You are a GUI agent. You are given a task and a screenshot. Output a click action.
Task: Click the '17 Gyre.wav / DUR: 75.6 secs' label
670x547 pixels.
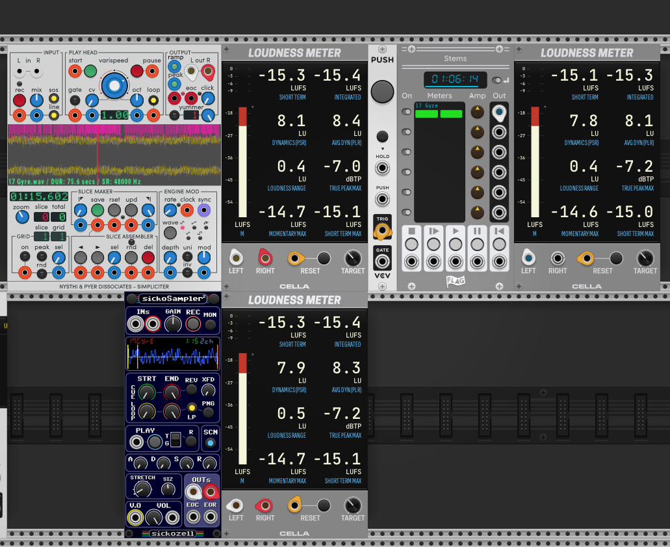[52, 181]
